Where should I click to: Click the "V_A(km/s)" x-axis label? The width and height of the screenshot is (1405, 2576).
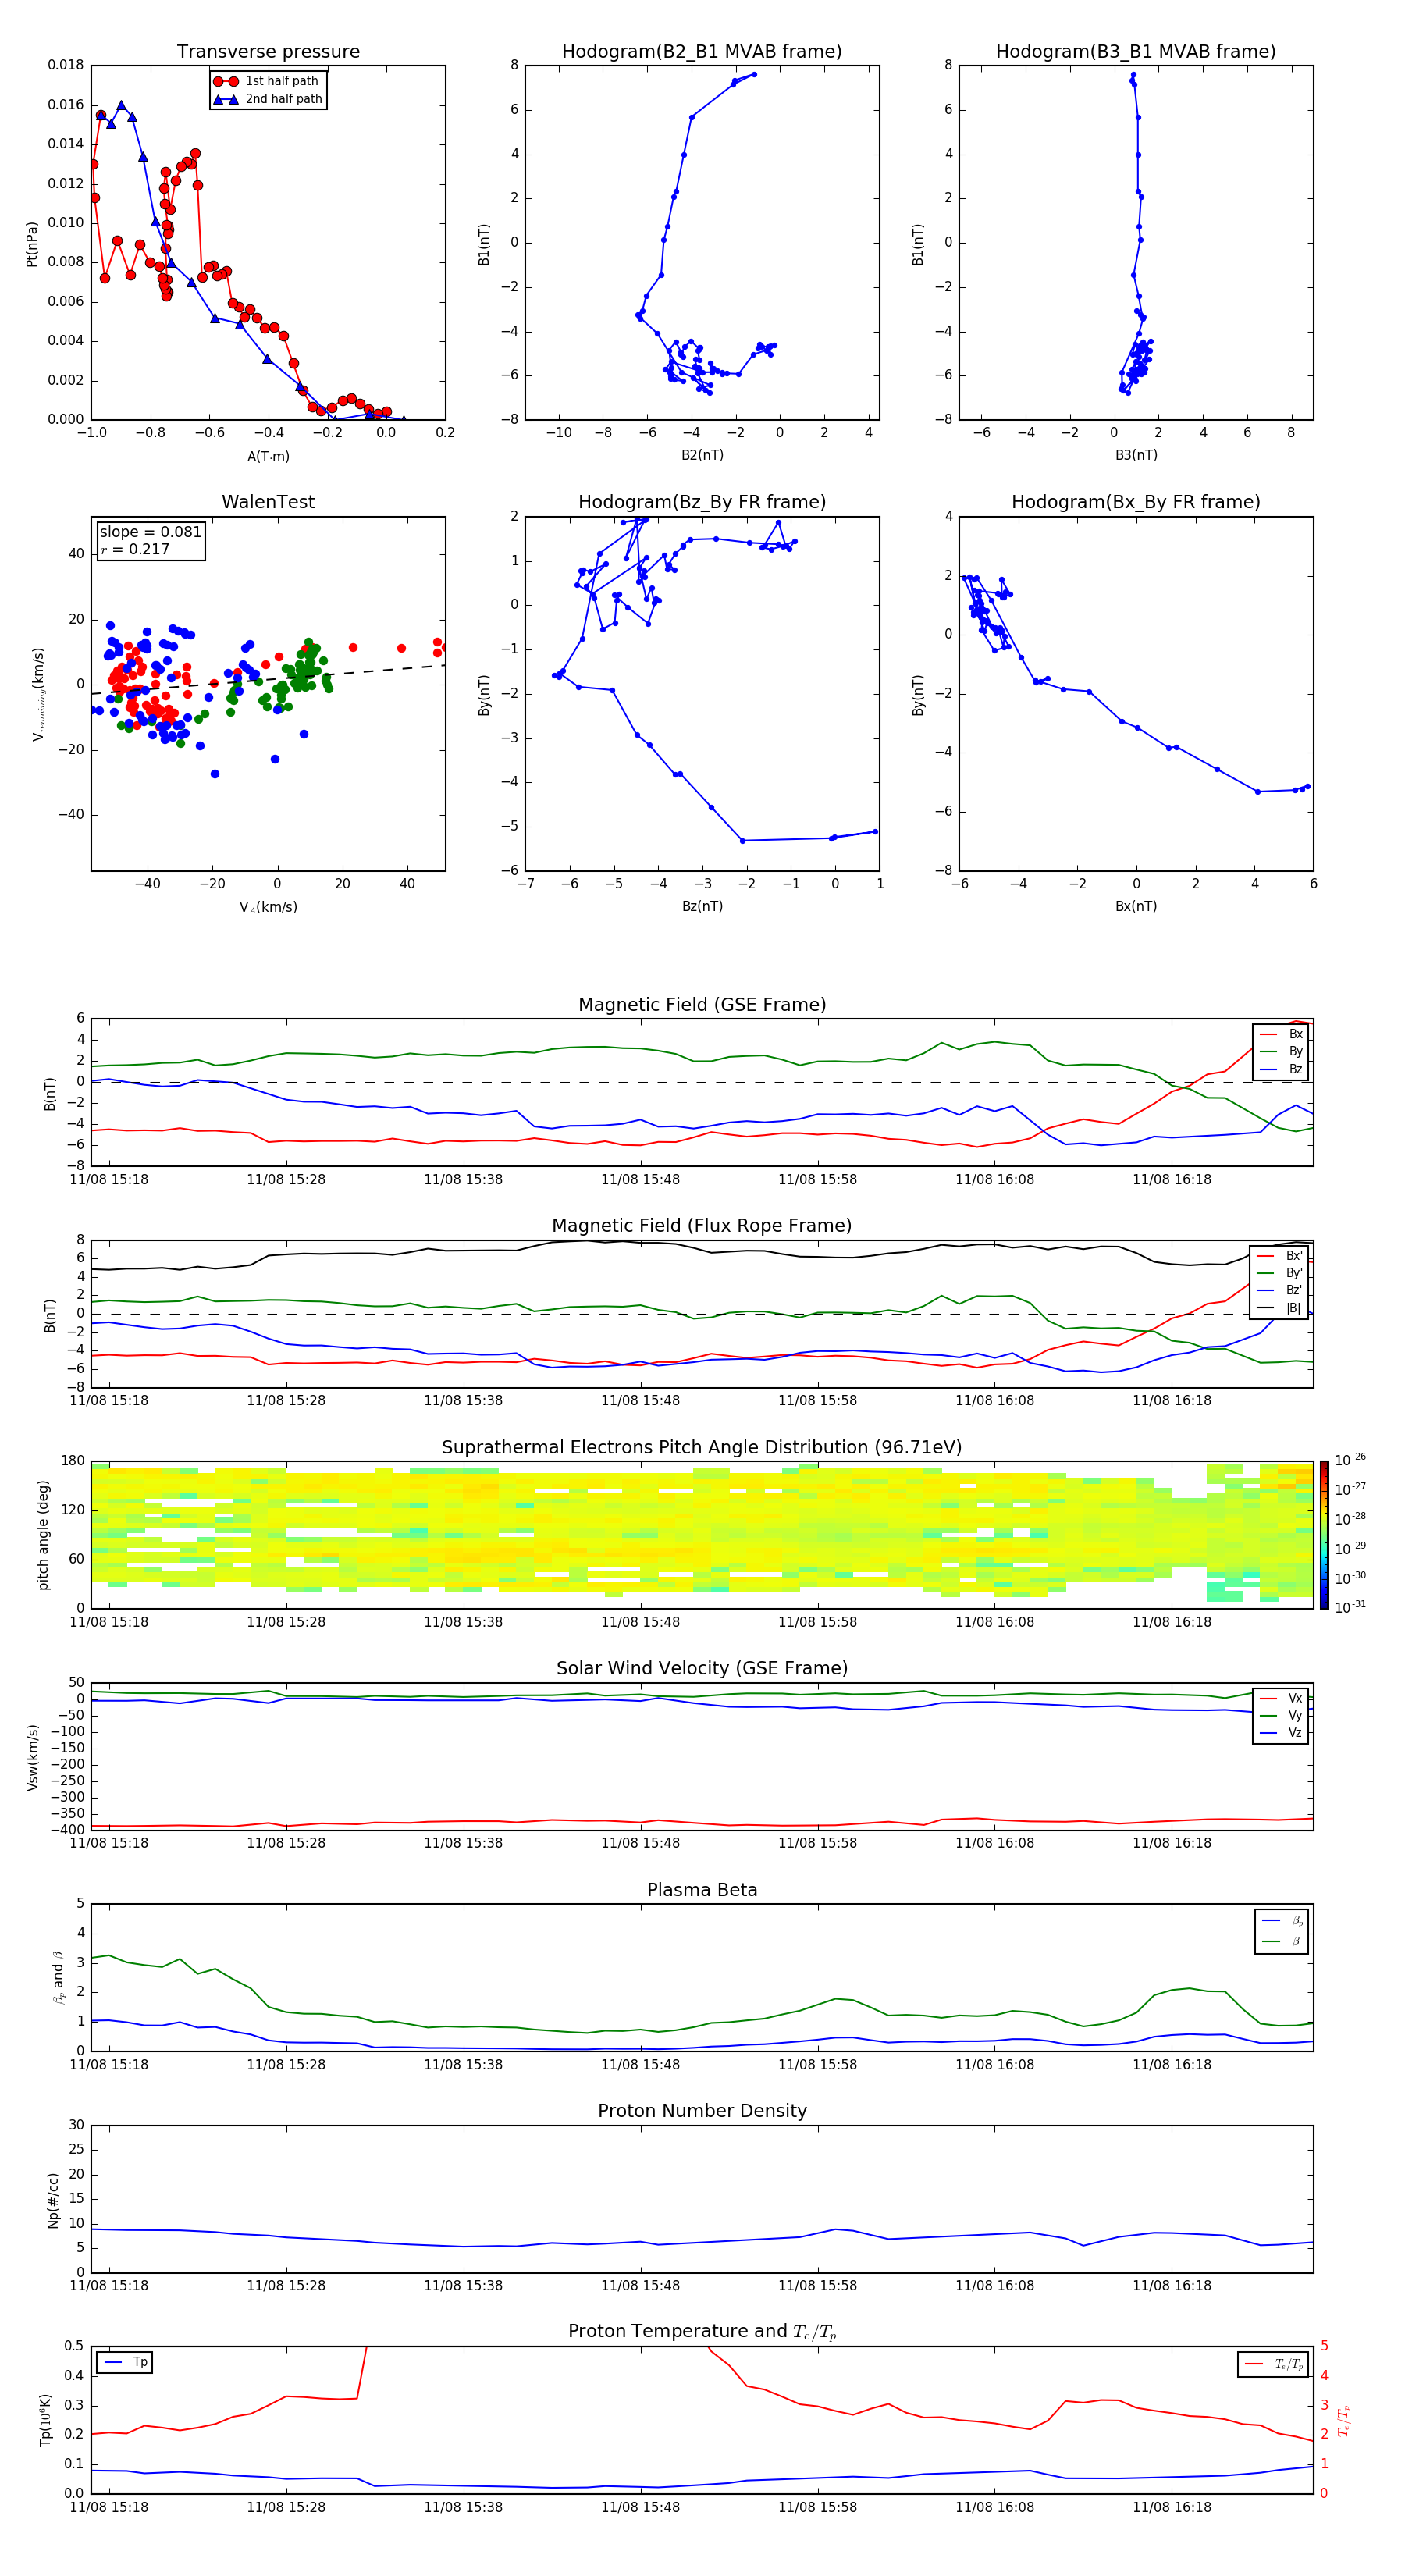(268, 907)
